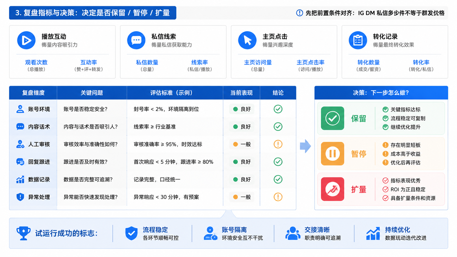Click the 私信数量 metric link
The image size is (457, 257).
[147, 62]
